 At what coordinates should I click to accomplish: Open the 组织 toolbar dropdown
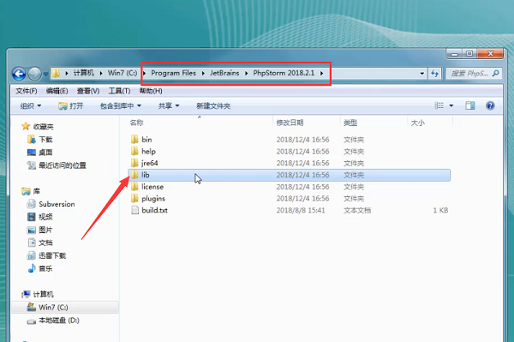[31, 106]
